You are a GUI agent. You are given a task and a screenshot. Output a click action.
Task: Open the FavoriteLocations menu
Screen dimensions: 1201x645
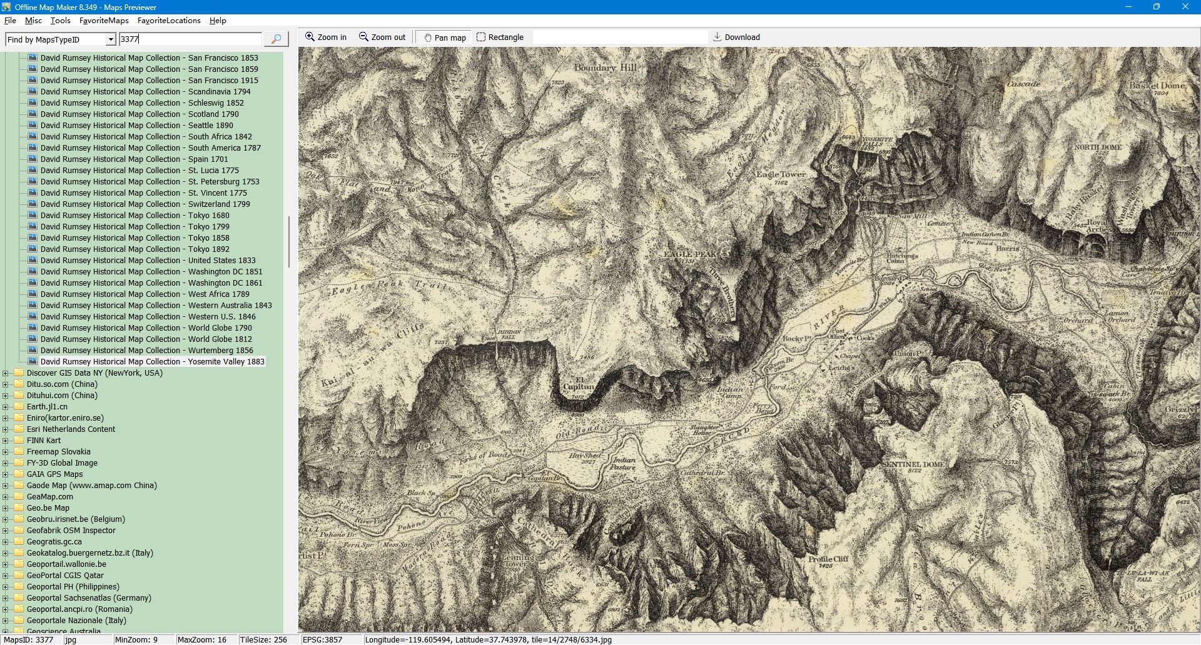pyautogui.click(x=169, y=21)
